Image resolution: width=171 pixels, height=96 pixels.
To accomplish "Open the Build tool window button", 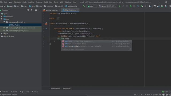I will pos(14,92).
